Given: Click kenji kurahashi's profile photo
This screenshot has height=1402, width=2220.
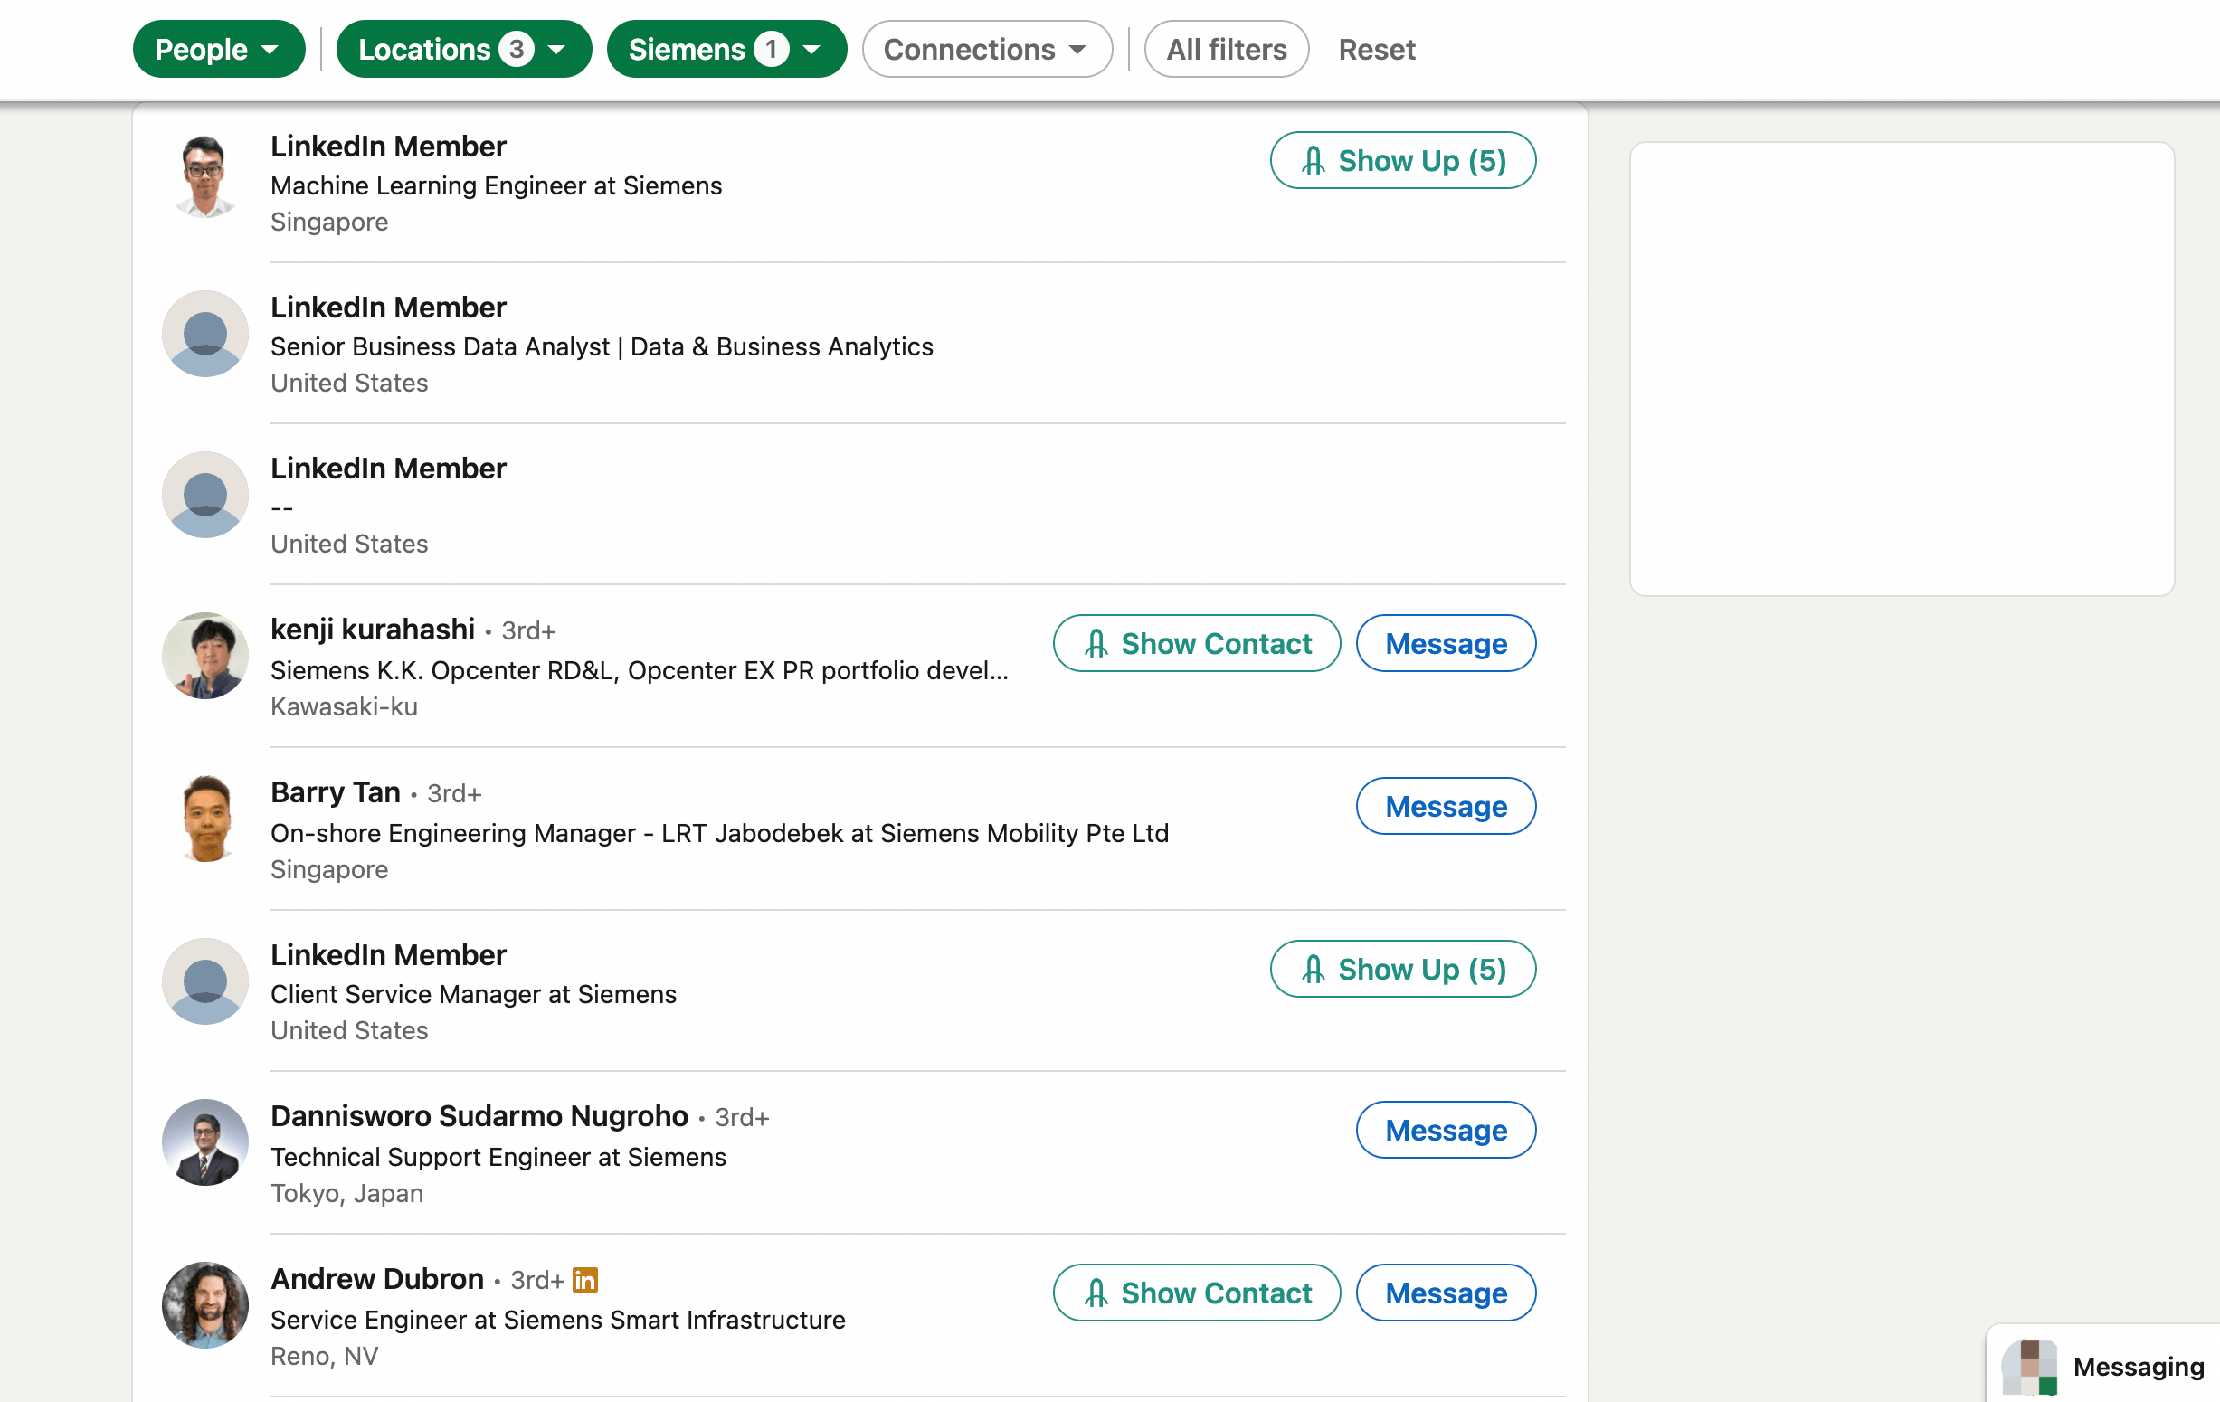Looking at the screenshot, I should 204,656.
